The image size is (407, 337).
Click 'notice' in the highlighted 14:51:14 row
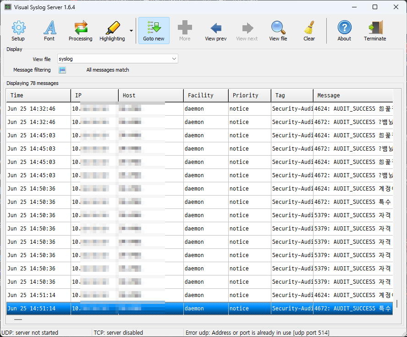pos(239,309)
